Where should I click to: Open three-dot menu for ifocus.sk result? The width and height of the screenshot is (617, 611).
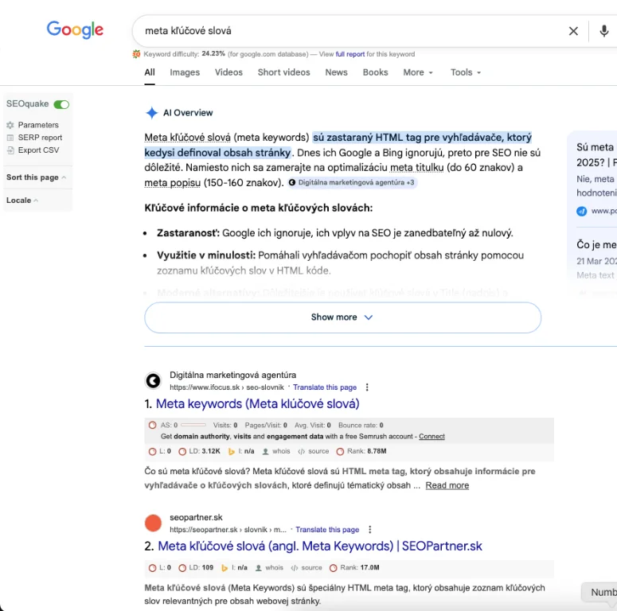pyautogui.click(x=367, y=387)
